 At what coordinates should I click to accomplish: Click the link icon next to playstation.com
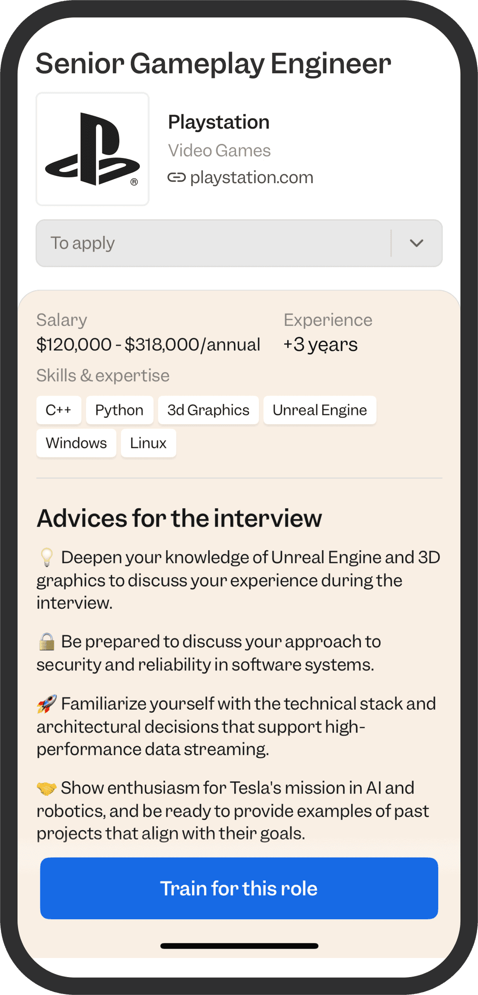click(x=177, y=177)
